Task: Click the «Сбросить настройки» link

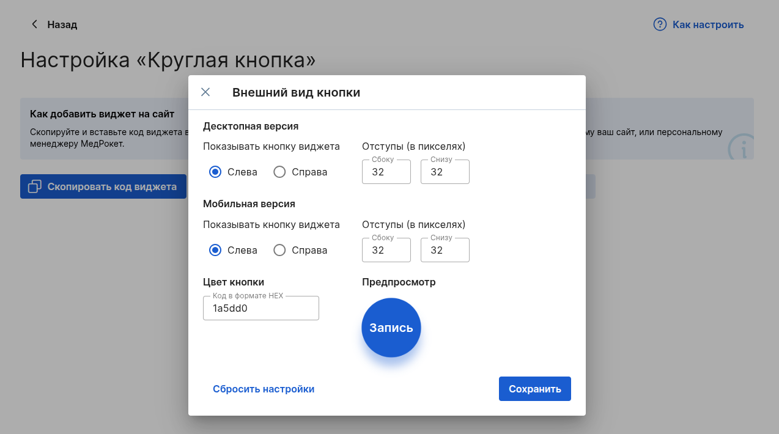Action: tap(264, 389)
